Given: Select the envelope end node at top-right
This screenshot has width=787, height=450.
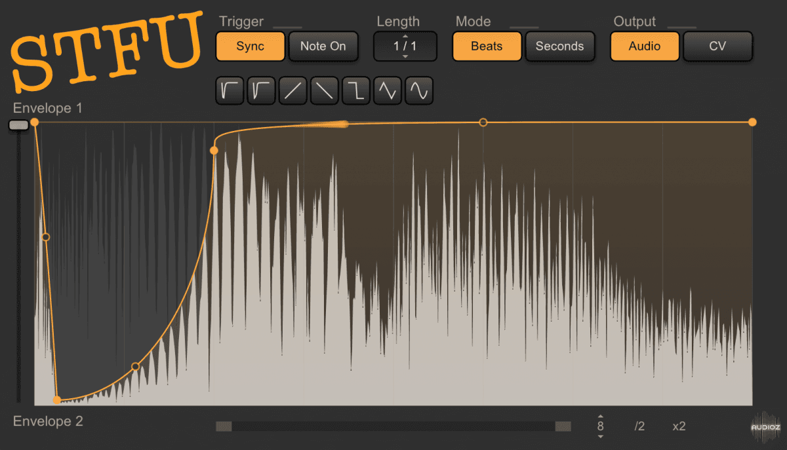Looking at the screenshot, I should click(752, 122).
